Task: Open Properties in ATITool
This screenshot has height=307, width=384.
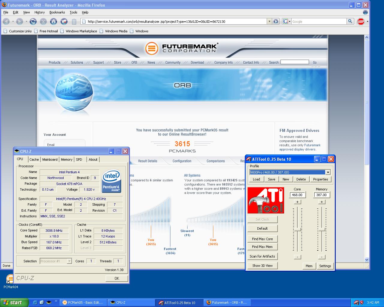Action: 321,179
